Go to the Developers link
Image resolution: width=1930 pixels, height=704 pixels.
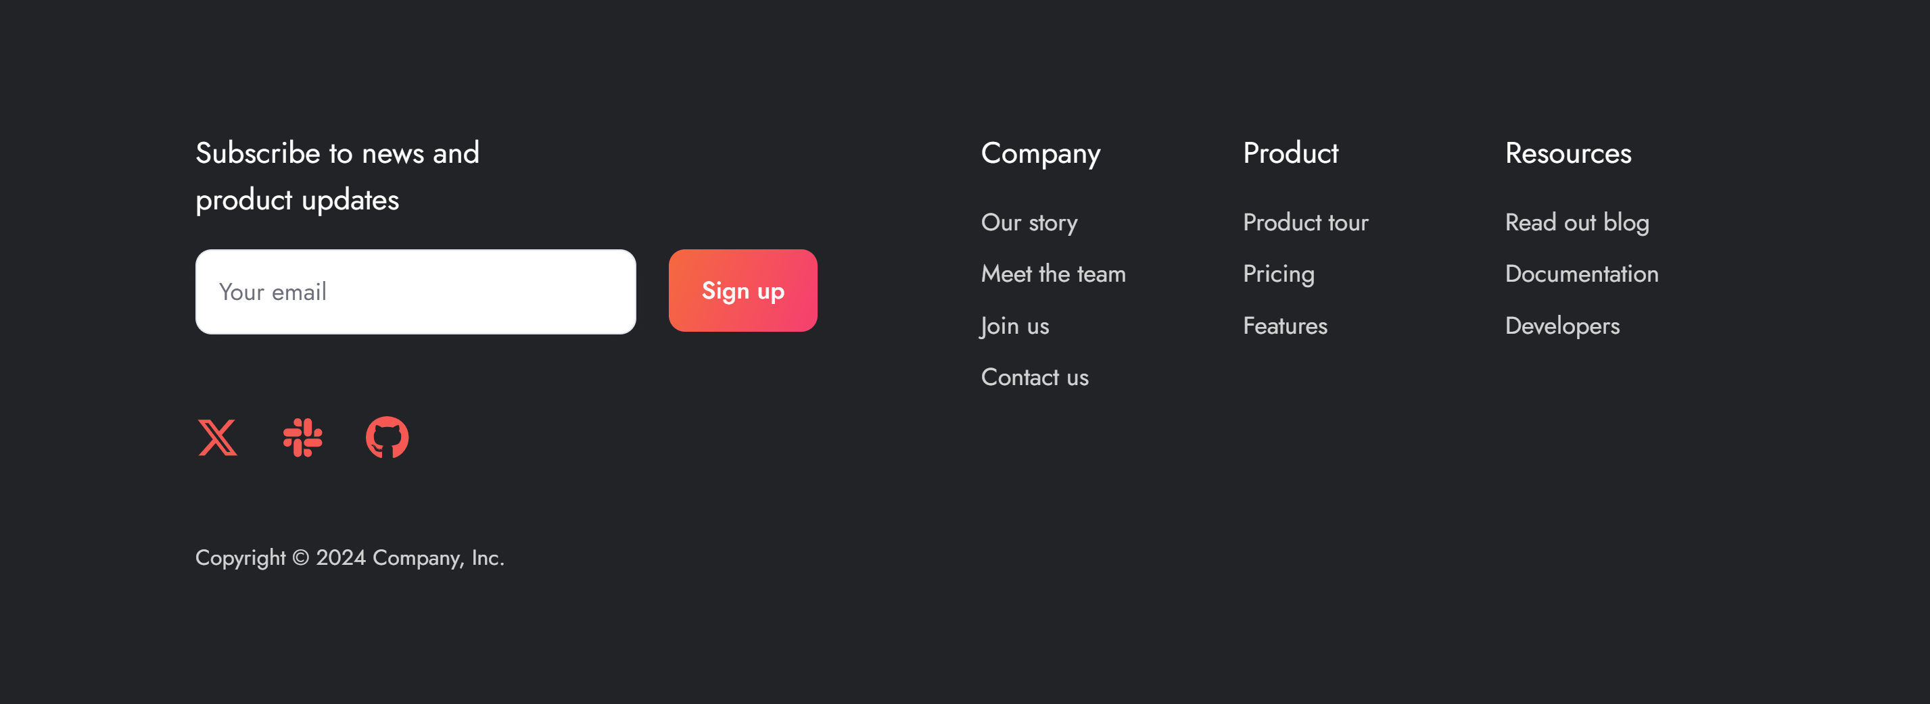pyautogui.click(x=1561, y=326)
